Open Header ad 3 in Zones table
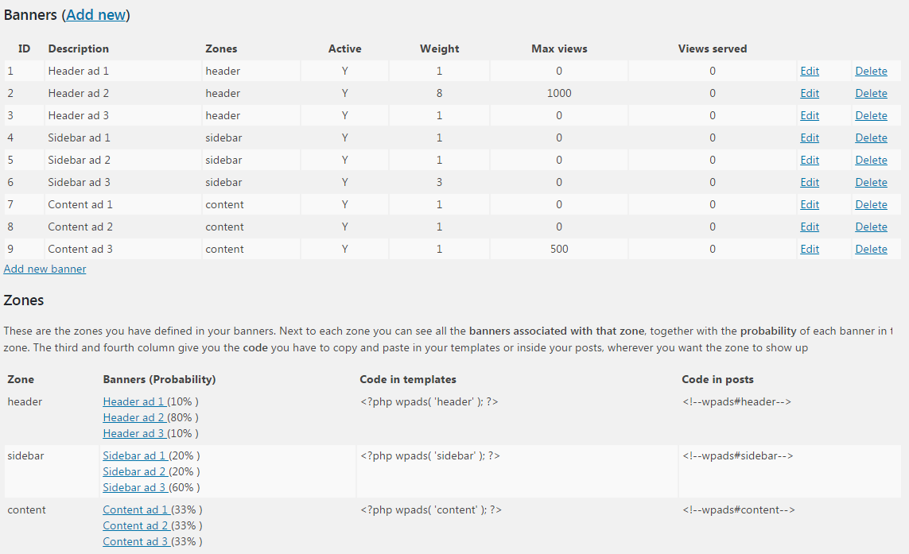This screenshot has height=554, width=909. click(x=134, y=433)
